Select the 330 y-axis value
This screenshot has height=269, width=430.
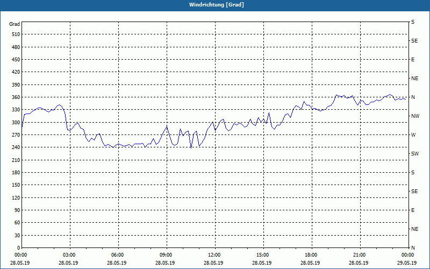pos(16,110)
